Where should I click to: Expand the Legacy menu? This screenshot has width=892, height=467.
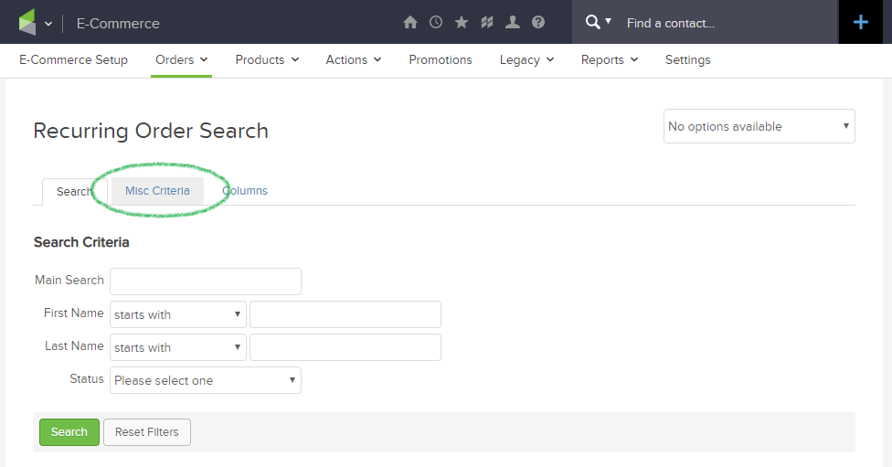[526, 59]
